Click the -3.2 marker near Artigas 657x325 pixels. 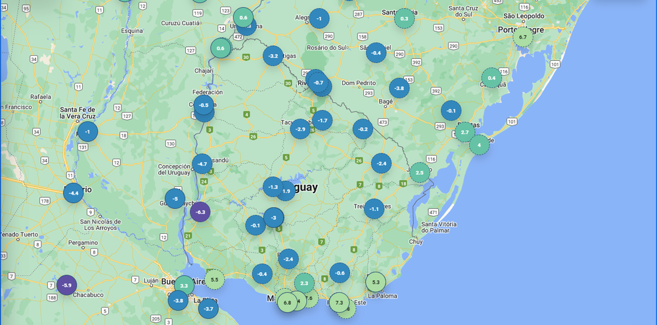tap(273, 56)
